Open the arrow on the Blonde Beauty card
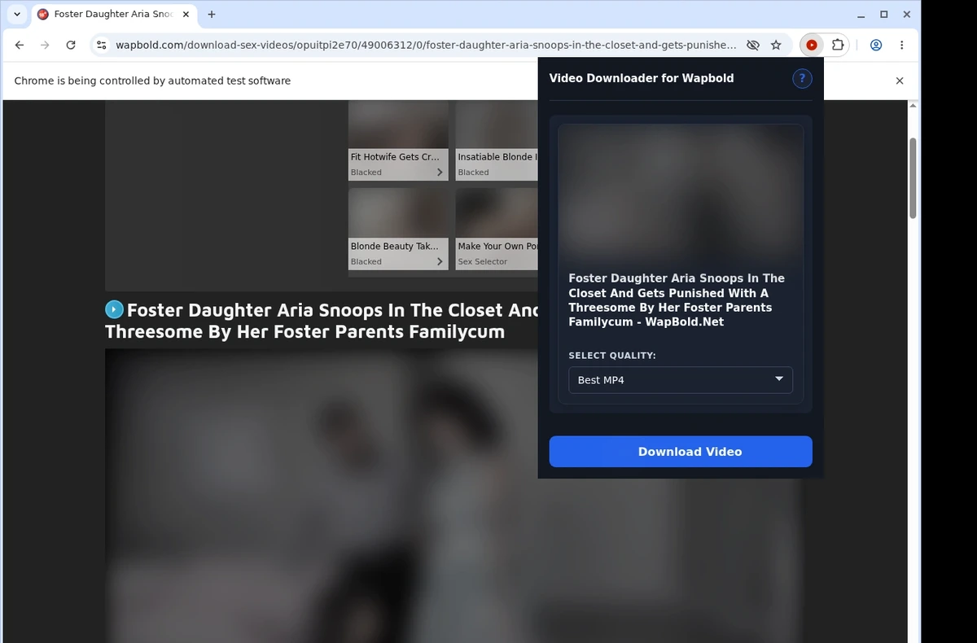The height and width of the screenshot is (643, 977). [x=440, y=261]
